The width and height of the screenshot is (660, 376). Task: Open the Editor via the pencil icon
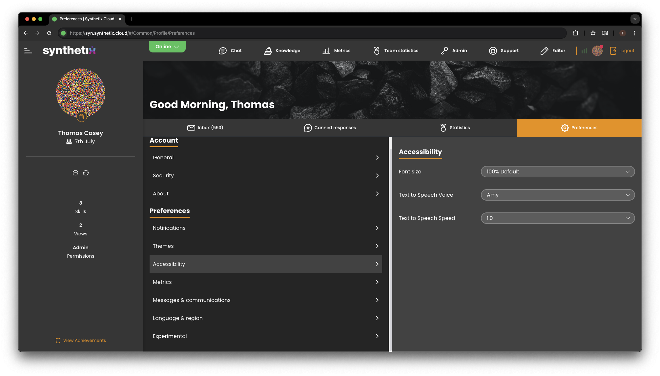point(544,51)
